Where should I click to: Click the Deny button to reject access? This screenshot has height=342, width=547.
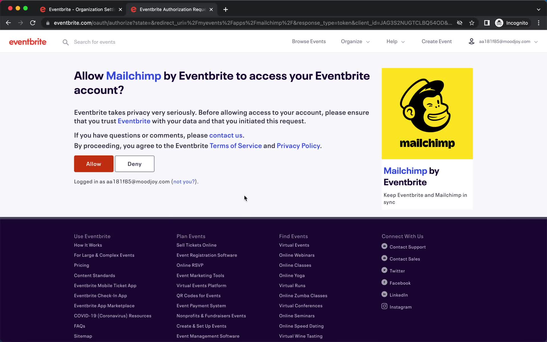tap(135, 164)
